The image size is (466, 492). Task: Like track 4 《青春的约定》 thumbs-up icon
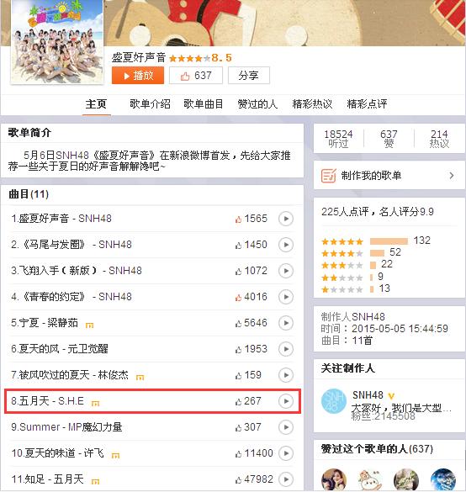pyautogui.click(x=239, y=298)
